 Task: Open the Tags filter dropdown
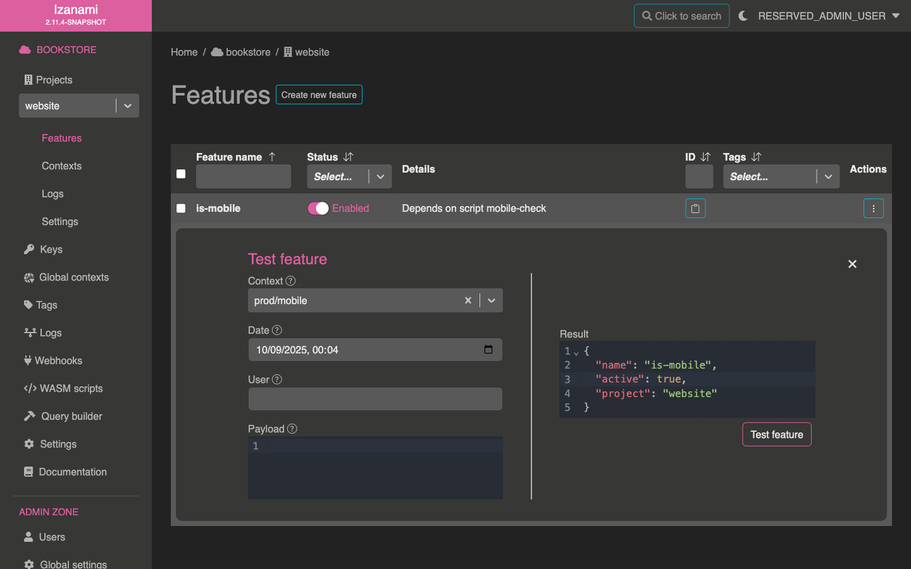[x=827, y=177]
